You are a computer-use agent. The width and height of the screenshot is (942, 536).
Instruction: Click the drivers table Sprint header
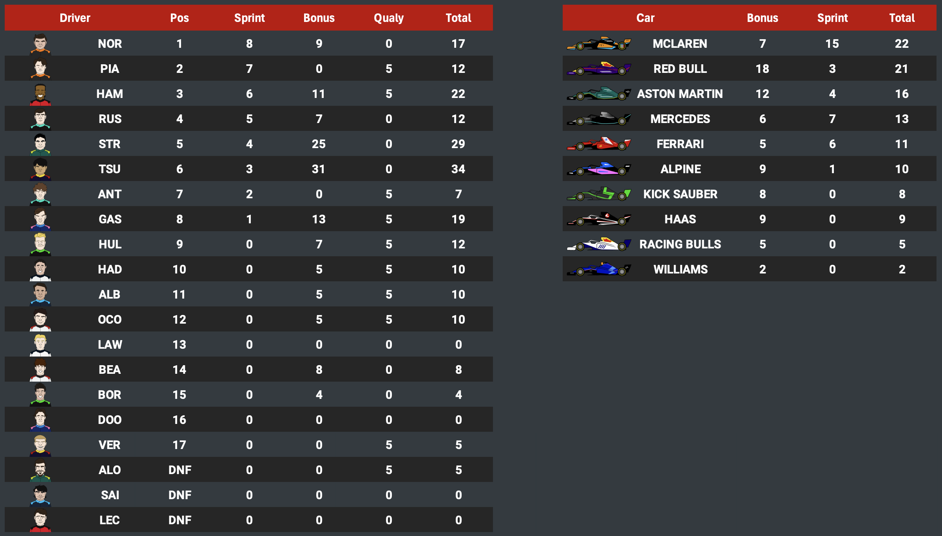(249, 18)
